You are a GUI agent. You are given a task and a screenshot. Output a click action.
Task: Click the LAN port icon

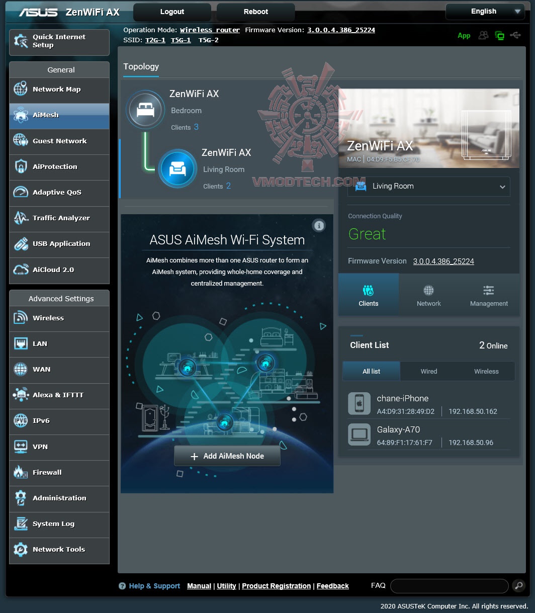click(21, 343)
